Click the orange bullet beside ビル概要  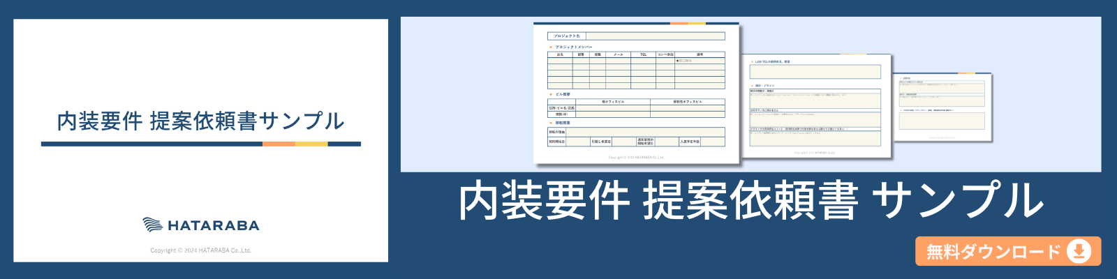click(x=551, y=94)
